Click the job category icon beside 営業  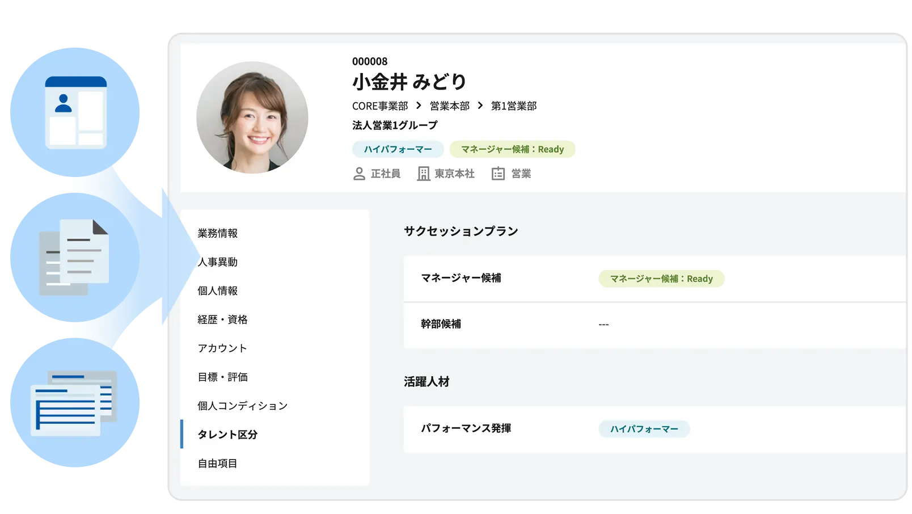pyautogui.click(x=497, y=174)
